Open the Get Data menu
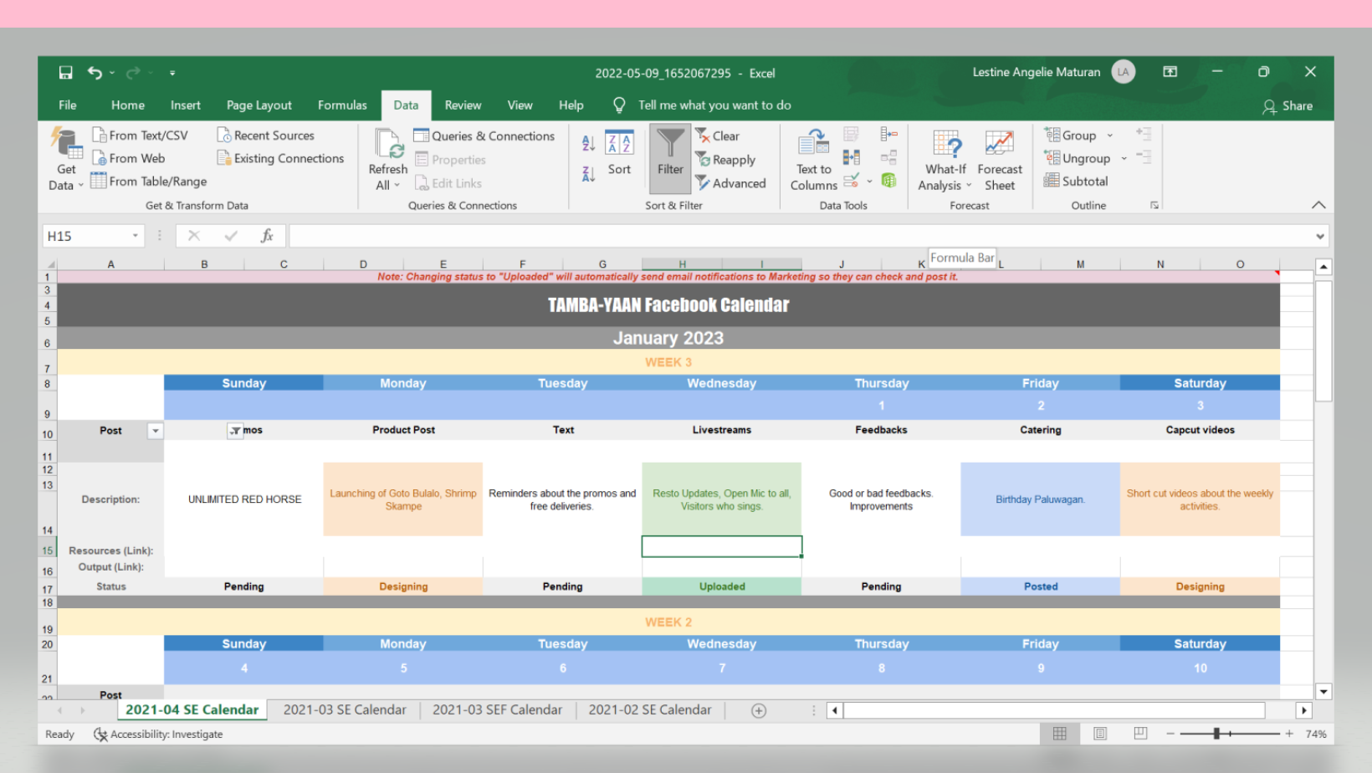Viewport: 1372px width, 773px height. coord(66,161)
